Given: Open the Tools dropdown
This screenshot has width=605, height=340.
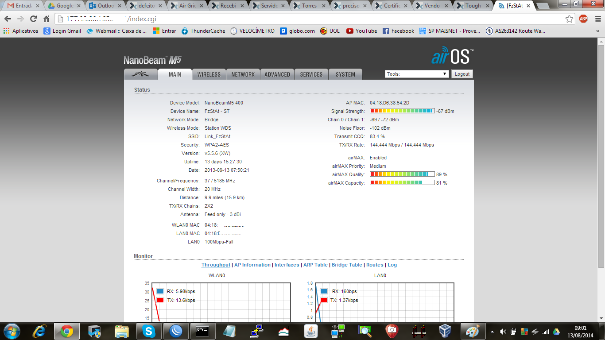Looking at the screenshot, I should click(417, 74).
